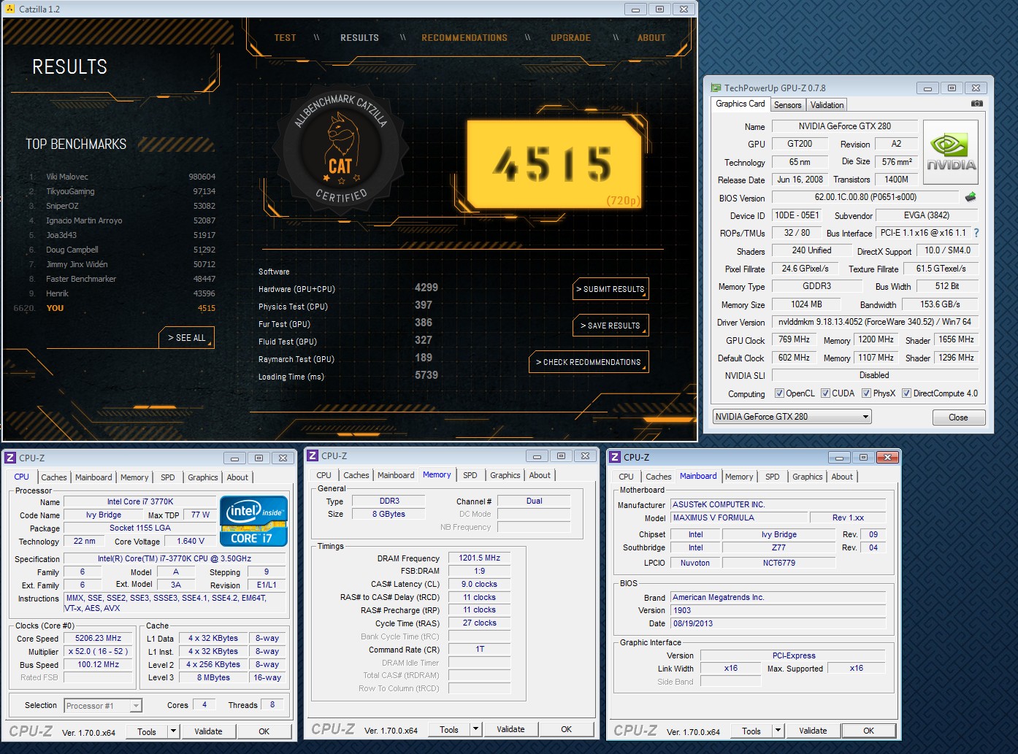This screenshot has height=754, width=1018.
Task: Click OK in the CPU tab window
Action: (x=264, y=731)
